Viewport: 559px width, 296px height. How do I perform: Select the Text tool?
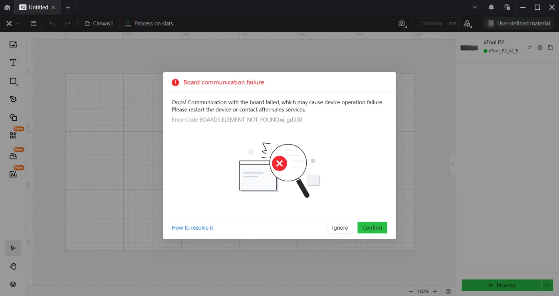[x=13, y=63]
